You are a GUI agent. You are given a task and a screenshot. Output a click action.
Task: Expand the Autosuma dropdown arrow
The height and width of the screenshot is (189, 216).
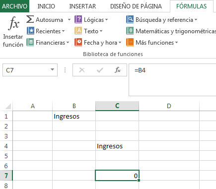[x=69, y=20]
